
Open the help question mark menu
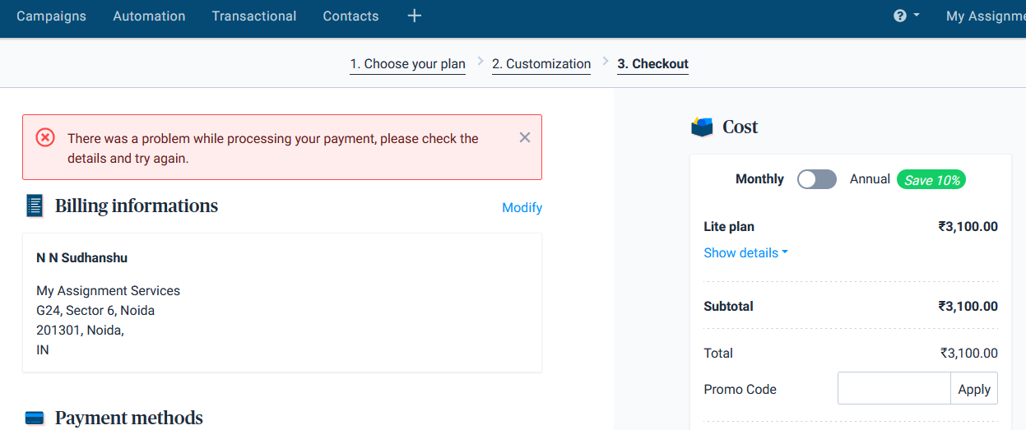(905, 16)
